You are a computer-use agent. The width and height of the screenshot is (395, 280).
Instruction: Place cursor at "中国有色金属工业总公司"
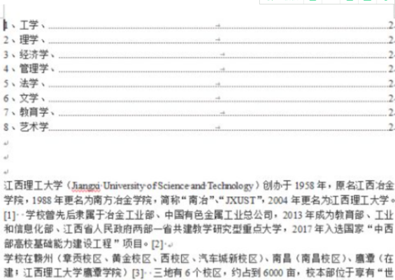pyautogui.click(x=219, y=215)
